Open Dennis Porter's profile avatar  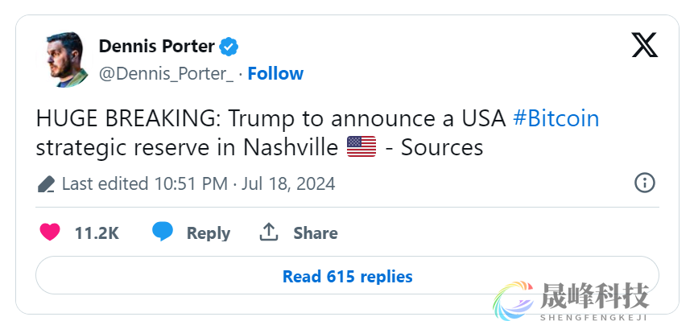(65, 60)
